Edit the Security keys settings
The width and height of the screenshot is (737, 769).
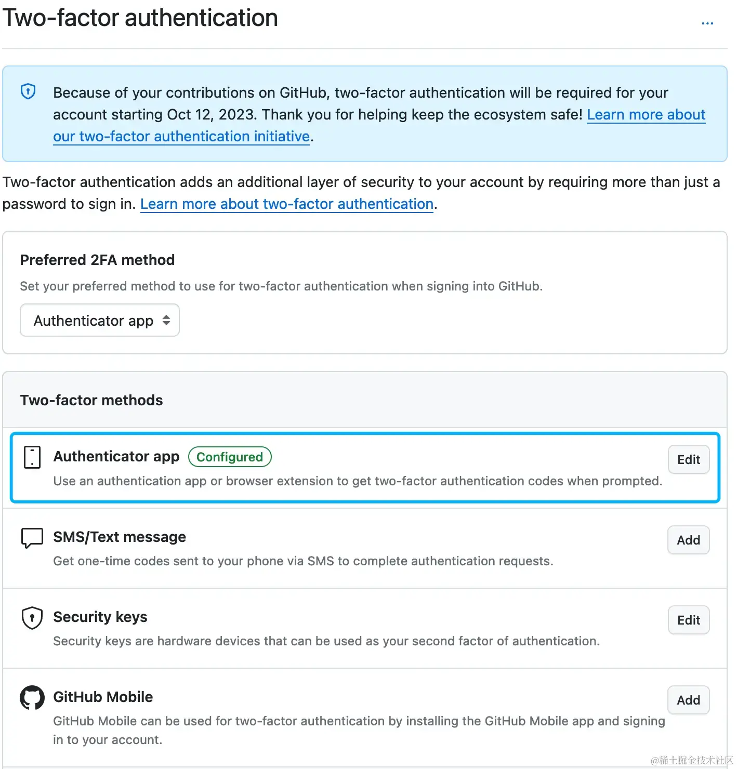click(x=688, y=620)
